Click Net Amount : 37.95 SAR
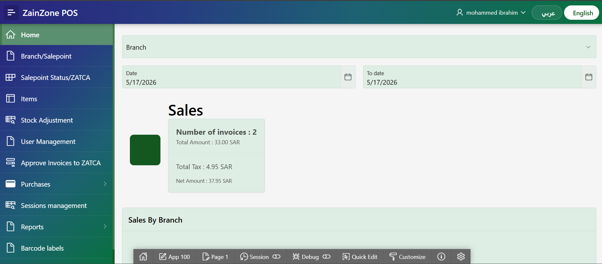 tap(204, 181)
